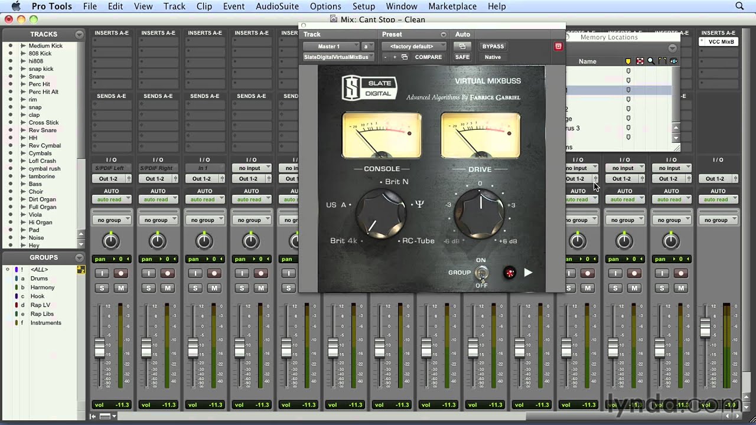Click the copy settings icon next to COMPARE
756x425 pixels.
406,57
